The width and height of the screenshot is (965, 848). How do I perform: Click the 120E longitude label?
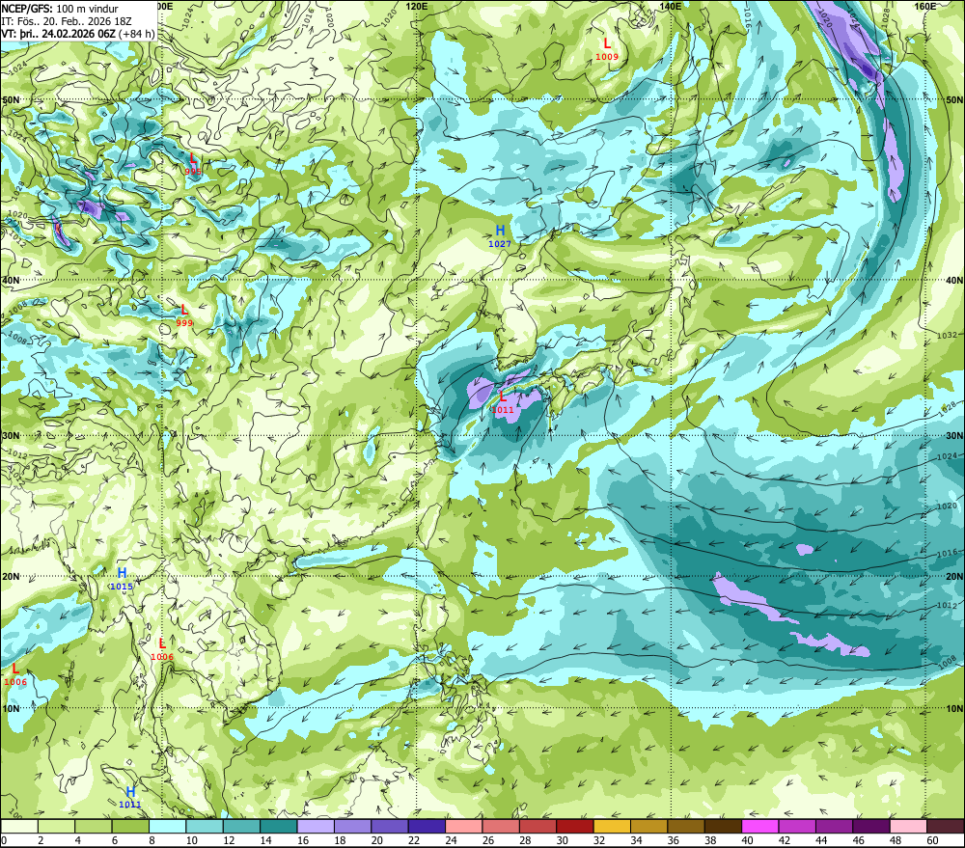417,6
